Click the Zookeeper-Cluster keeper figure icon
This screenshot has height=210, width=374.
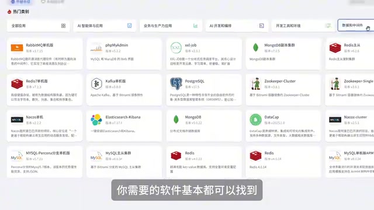pos(255,83)
